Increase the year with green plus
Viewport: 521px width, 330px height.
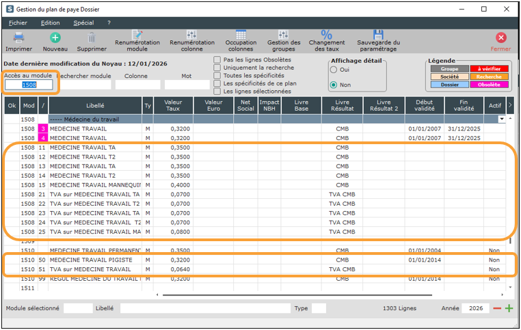pos(509,309)
